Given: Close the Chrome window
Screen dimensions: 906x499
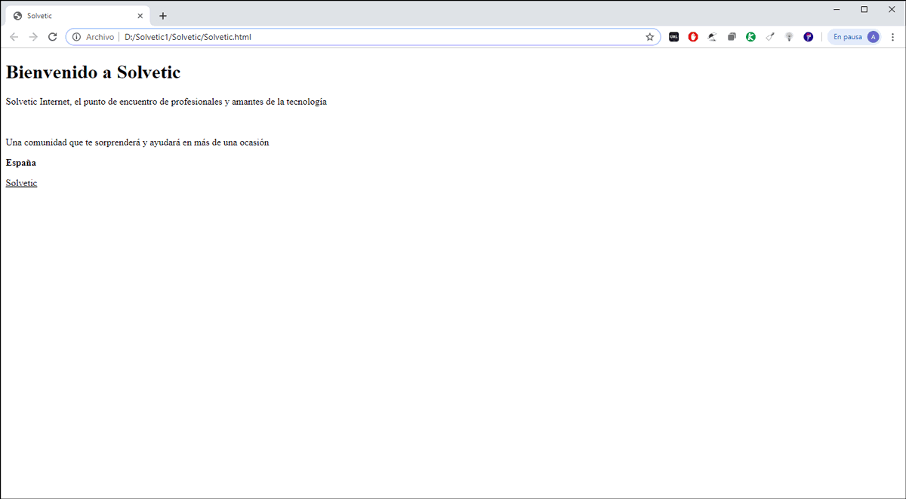Looking at the screenshot, I should (891, 9).
